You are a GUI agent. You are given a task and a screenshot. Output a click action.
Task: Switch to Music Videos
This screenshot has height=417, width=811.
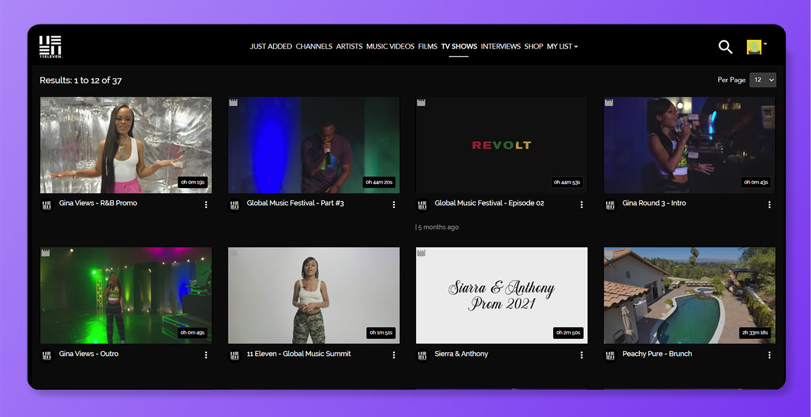click(x=390, y=46)
